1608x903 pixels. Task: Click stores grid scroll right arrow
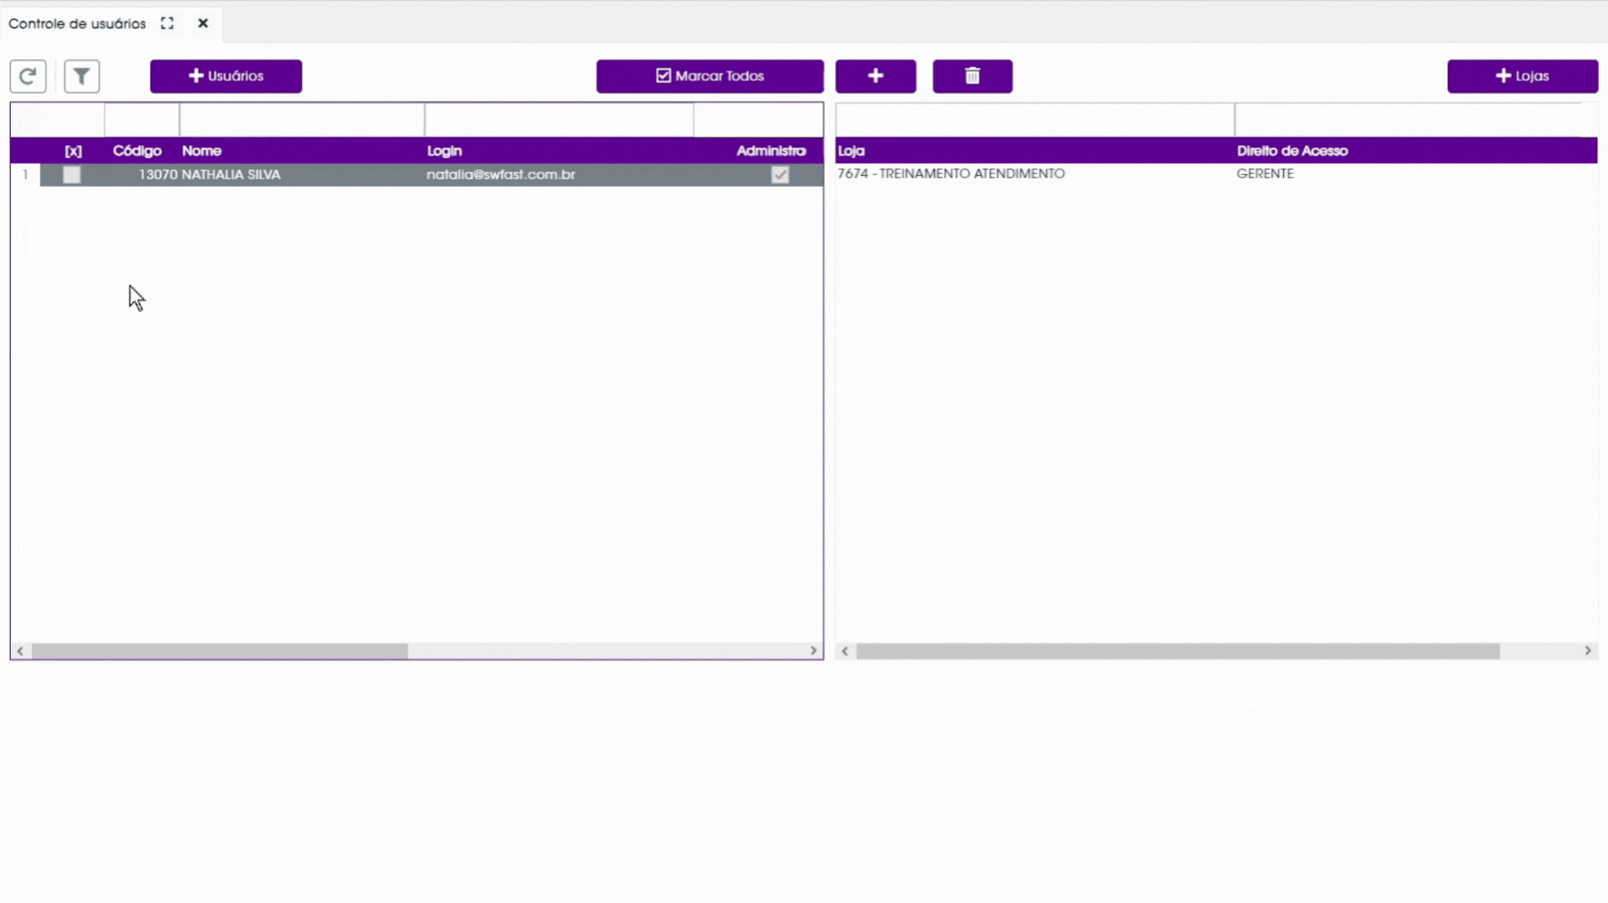click(x=1588, y=651)
